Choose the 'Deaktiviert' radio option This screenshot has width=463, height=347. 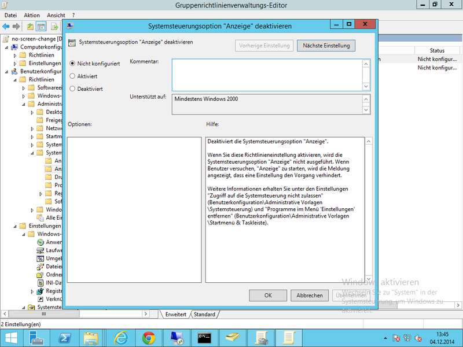coord(72,88)
